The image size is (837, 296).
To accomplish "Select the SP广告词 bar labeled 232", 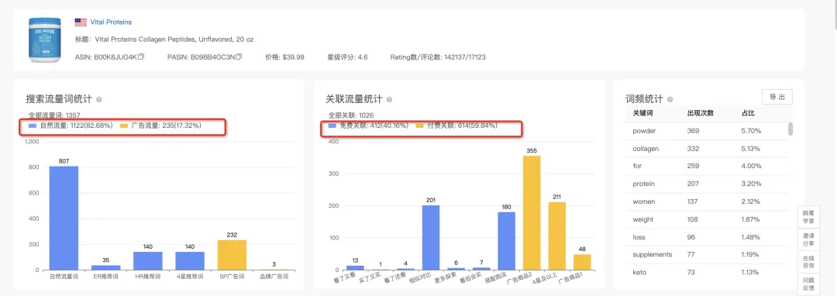I will 232,255.
